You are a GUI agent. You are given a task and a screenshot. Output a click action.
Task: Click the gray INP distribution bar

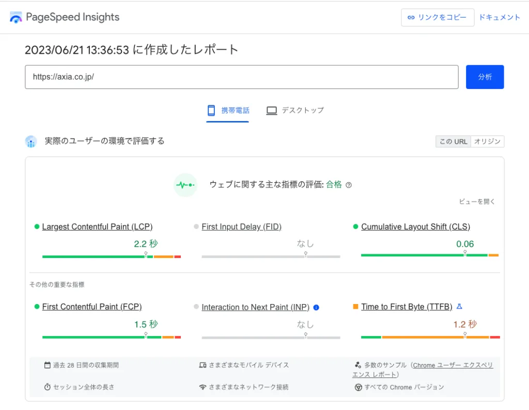pyautogui.click(x=271, y=338)
